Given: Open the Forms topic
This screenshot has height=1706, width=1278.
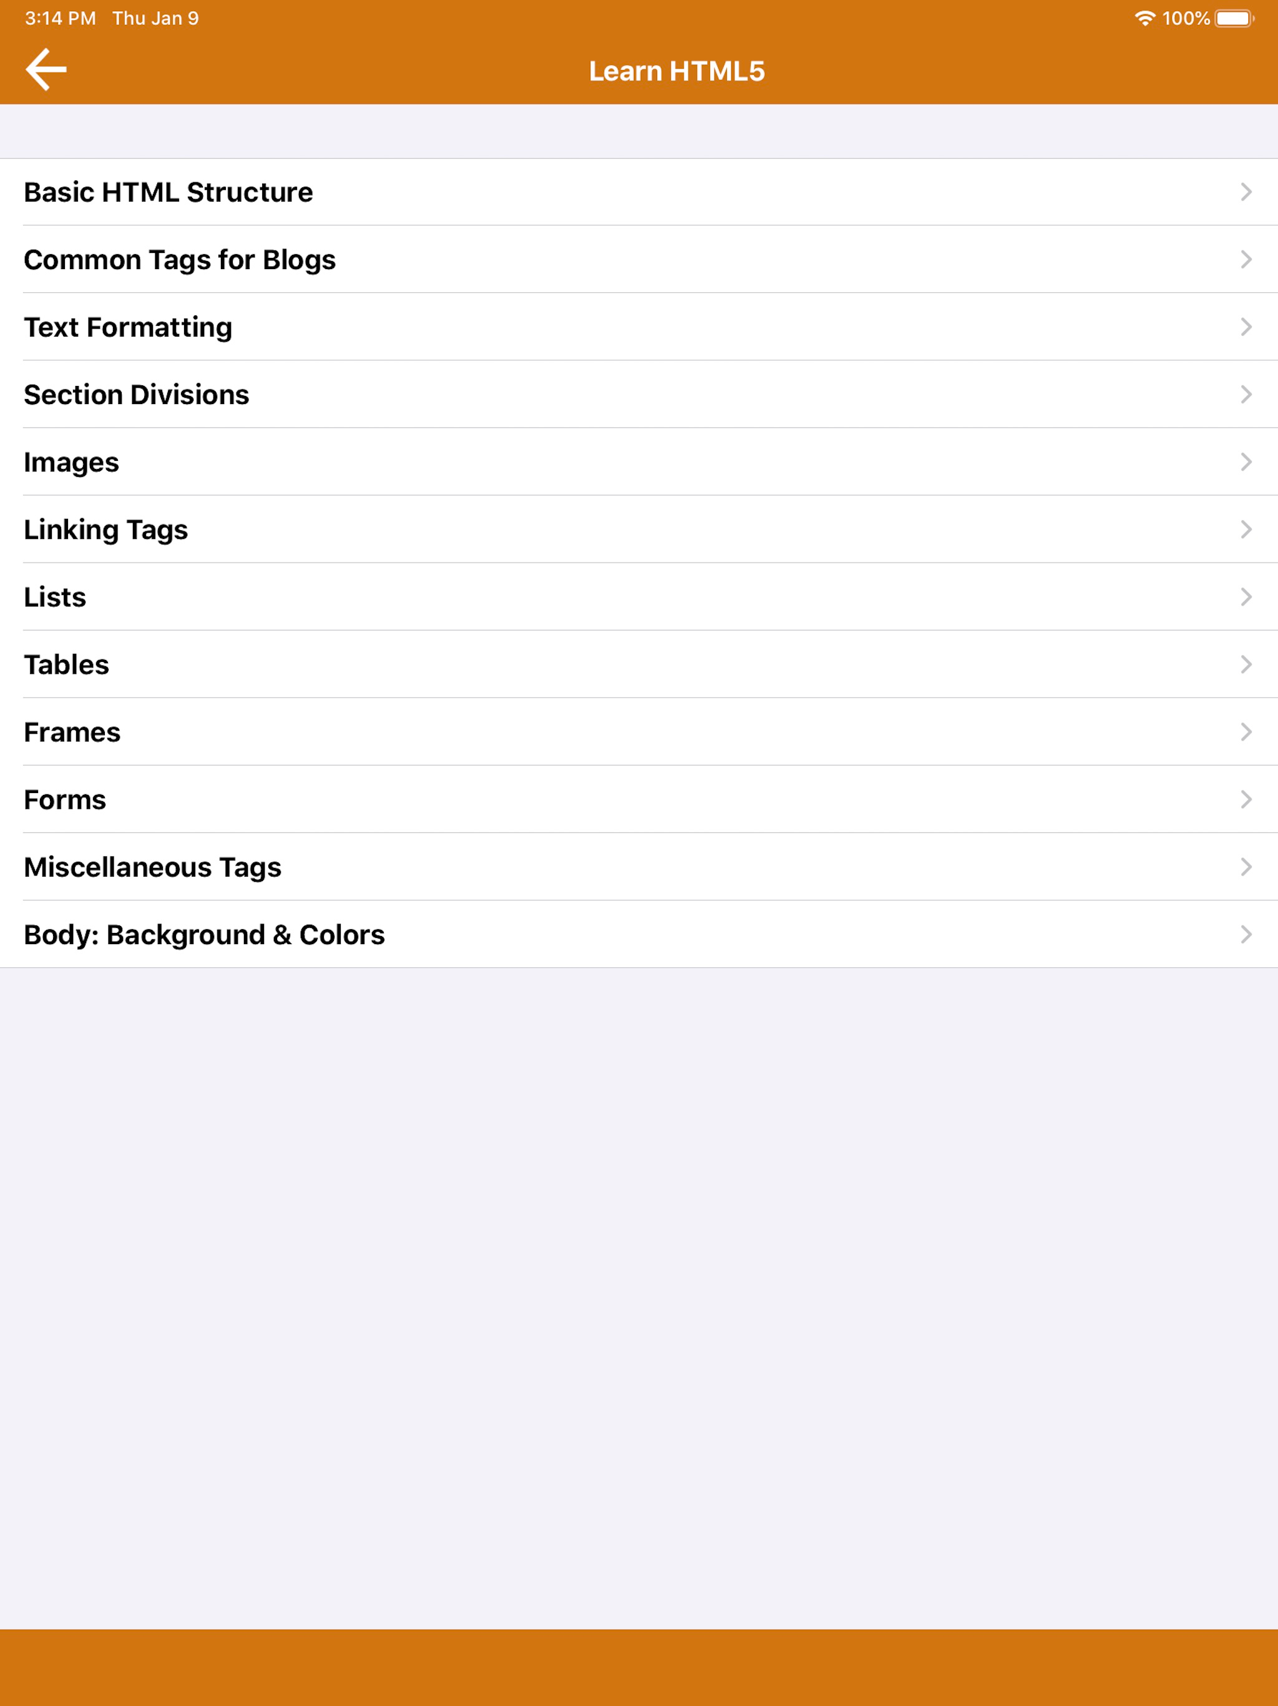Looking at the screenshot, I should tap(639, 799).
